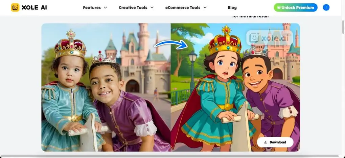Image resolution: width=345 pixels, height=158 pixels.
Task: Select the original photo of two children
Action: click(106, 87)
